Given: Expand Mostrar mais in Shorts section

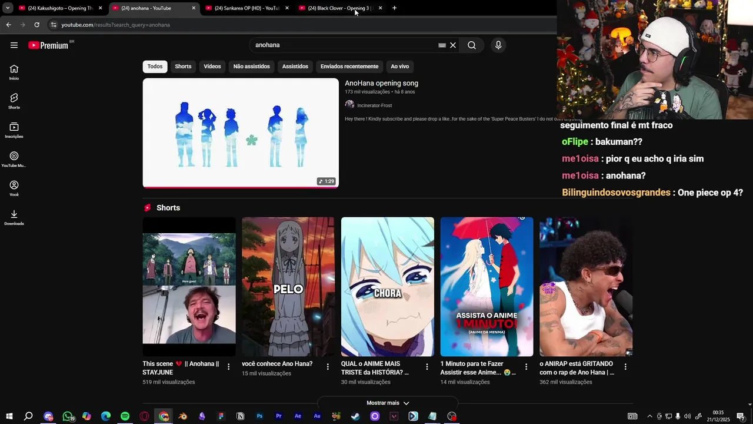Looking at the screenshot, I should coord(388,403).
